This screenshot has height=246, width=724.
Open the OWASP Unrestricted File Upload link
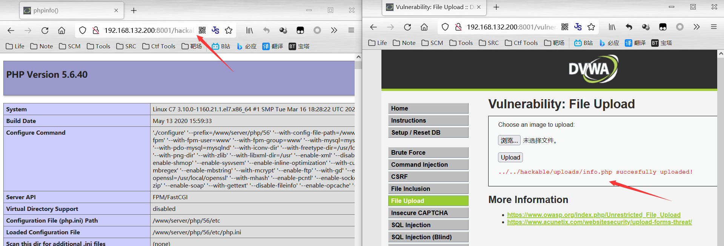click(593, 215)
